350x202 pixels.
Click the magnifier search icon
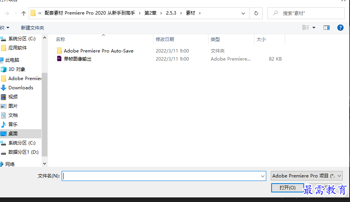[x=275, y=13]
